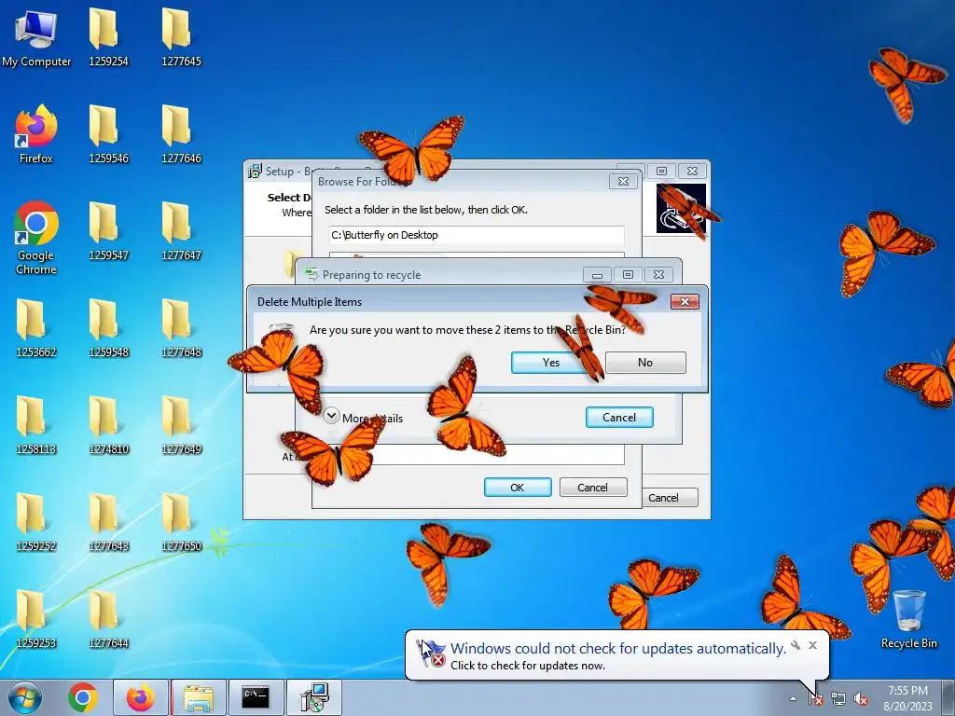Image resolution: width=955 pixels, height=716 pixels.
Task: Click Cancel in Browse For Folder dialog
Action: [x=592, y=487]
